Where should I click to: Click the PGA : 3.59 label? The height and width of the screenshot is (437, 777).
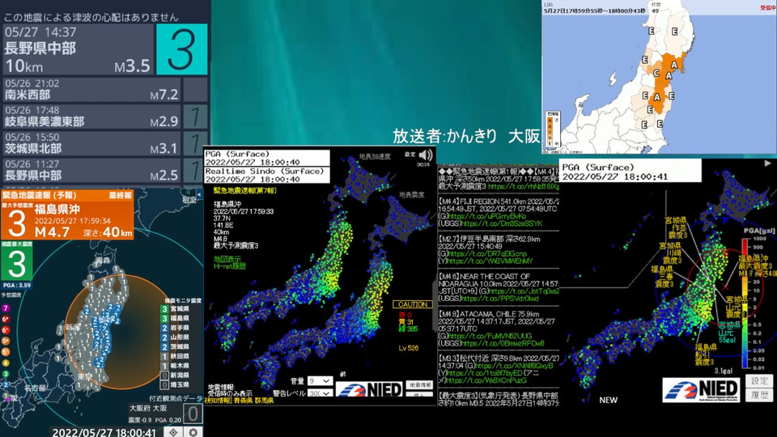point(17,286)
